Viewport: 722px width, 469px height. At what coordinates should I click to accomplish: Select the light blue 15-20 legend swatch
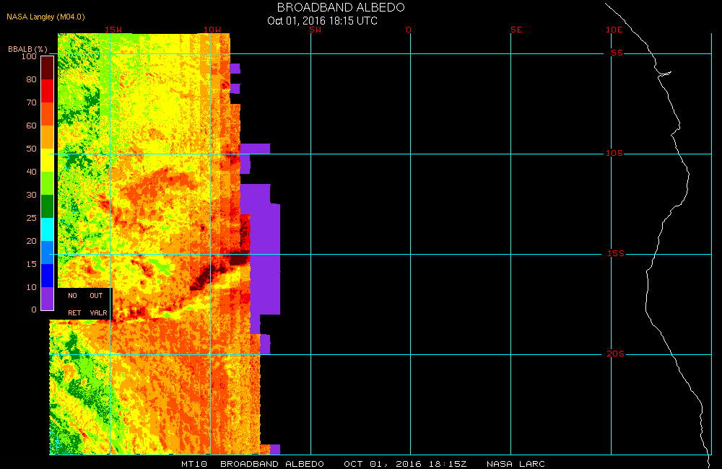[x=48, y=253]
